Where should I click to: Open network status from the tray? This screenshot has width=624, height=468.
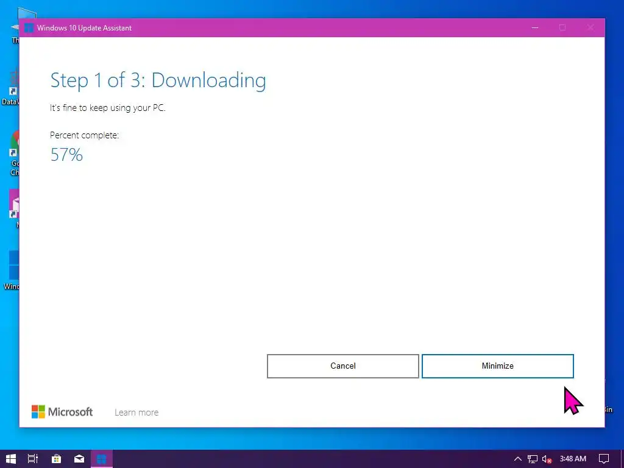(532, 459)
